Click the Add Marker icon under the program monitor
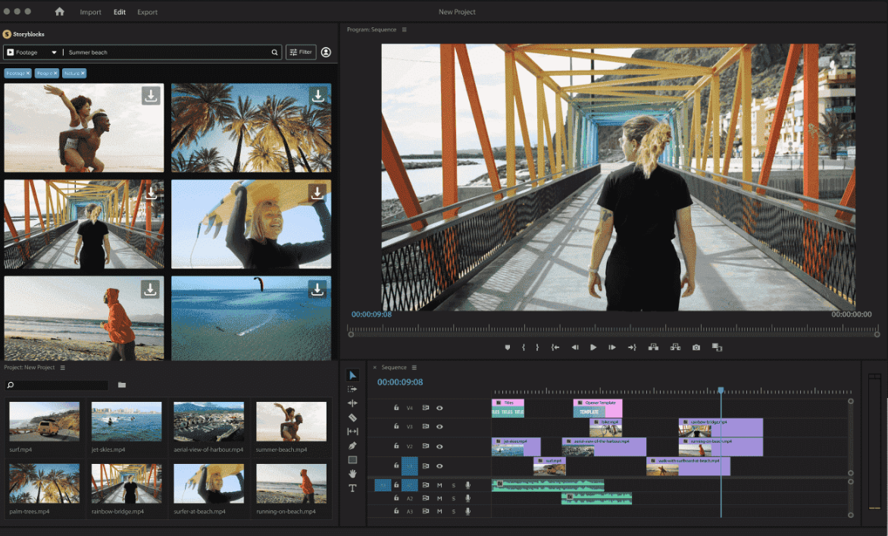888x536 pixels. 507,346
